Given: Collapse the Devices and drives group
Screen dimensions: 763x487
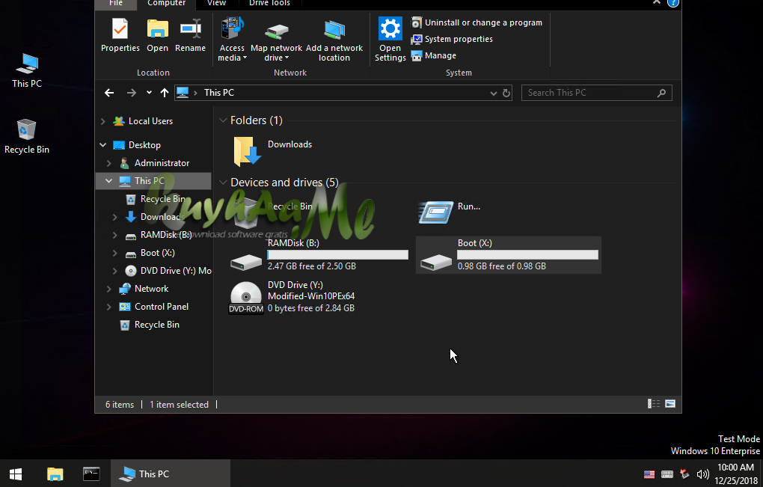Looking at the screenshot, I should pos(223,183).
